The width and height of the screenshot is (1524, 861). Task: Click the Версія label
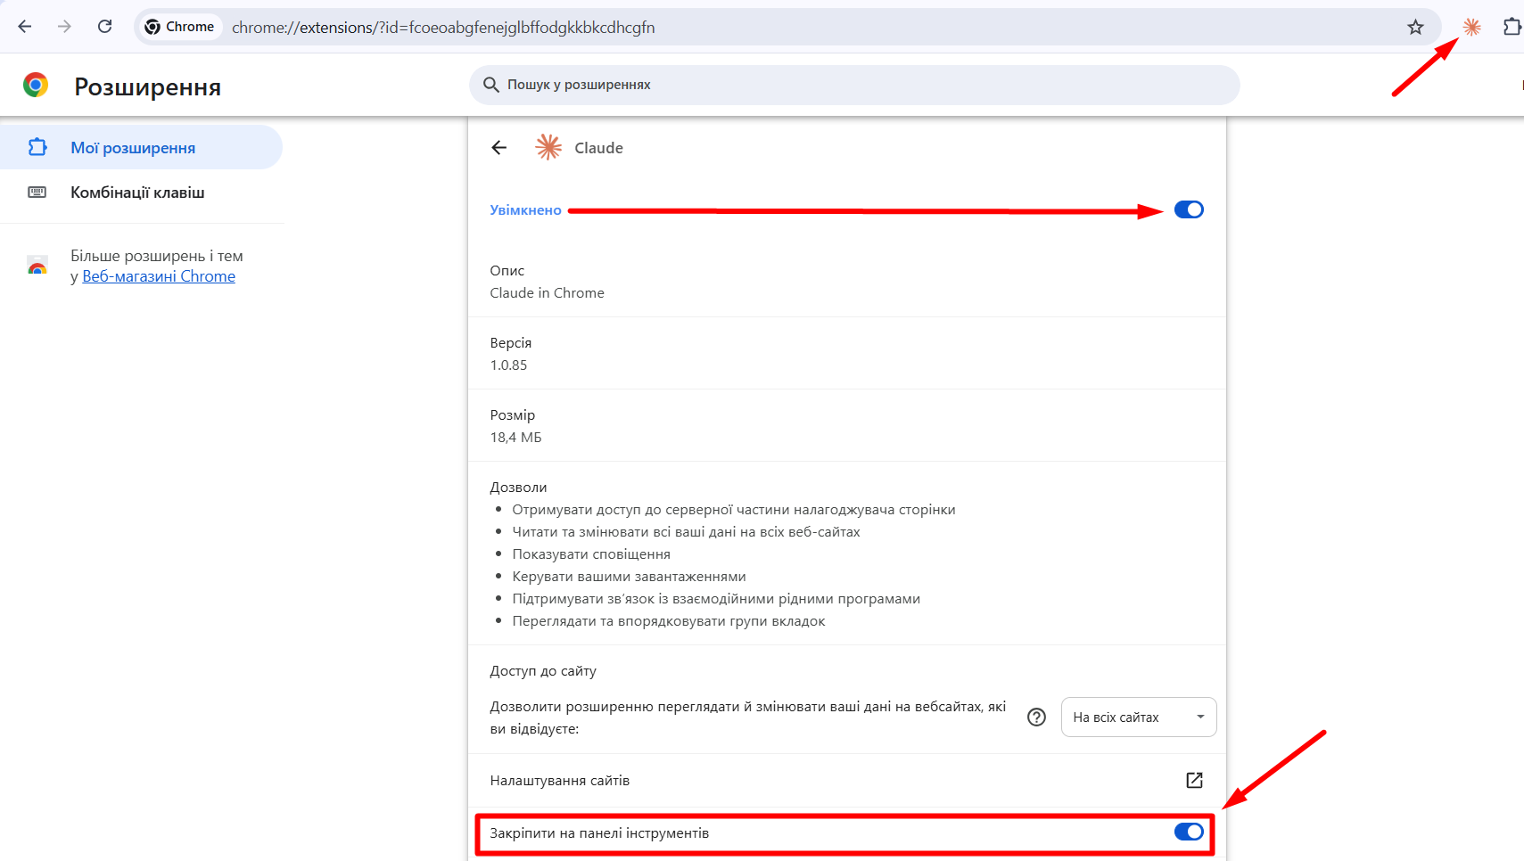pyautogui.click(x=510, y=343)
